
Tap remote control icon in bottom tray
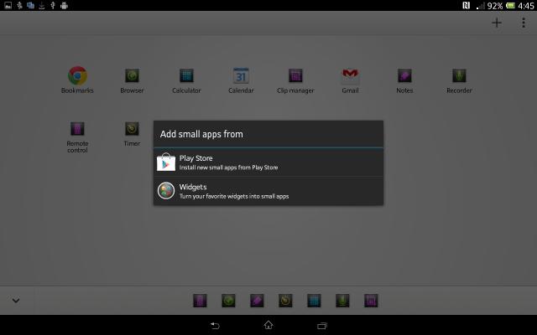(x=200, y=301)
